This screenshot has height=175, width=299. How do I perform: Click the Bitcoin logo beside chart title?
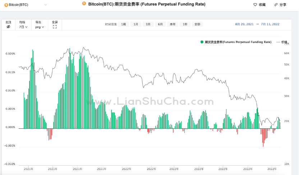[x=84, y=4]
